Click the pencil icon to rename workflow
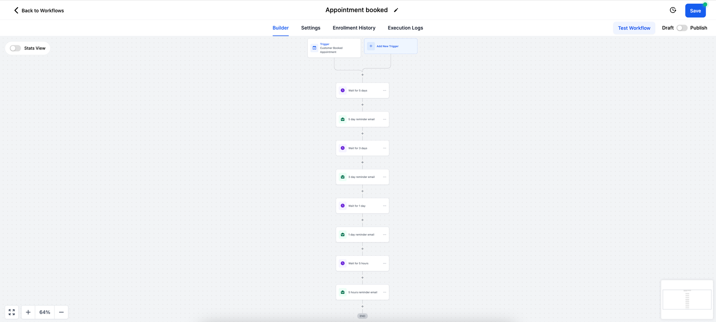 (x=396, y=10)
